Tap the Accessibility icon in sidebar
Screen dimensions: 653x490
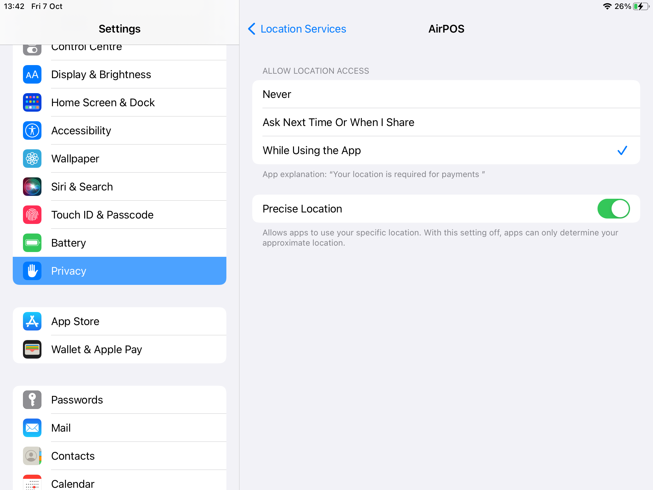[32, 130]
